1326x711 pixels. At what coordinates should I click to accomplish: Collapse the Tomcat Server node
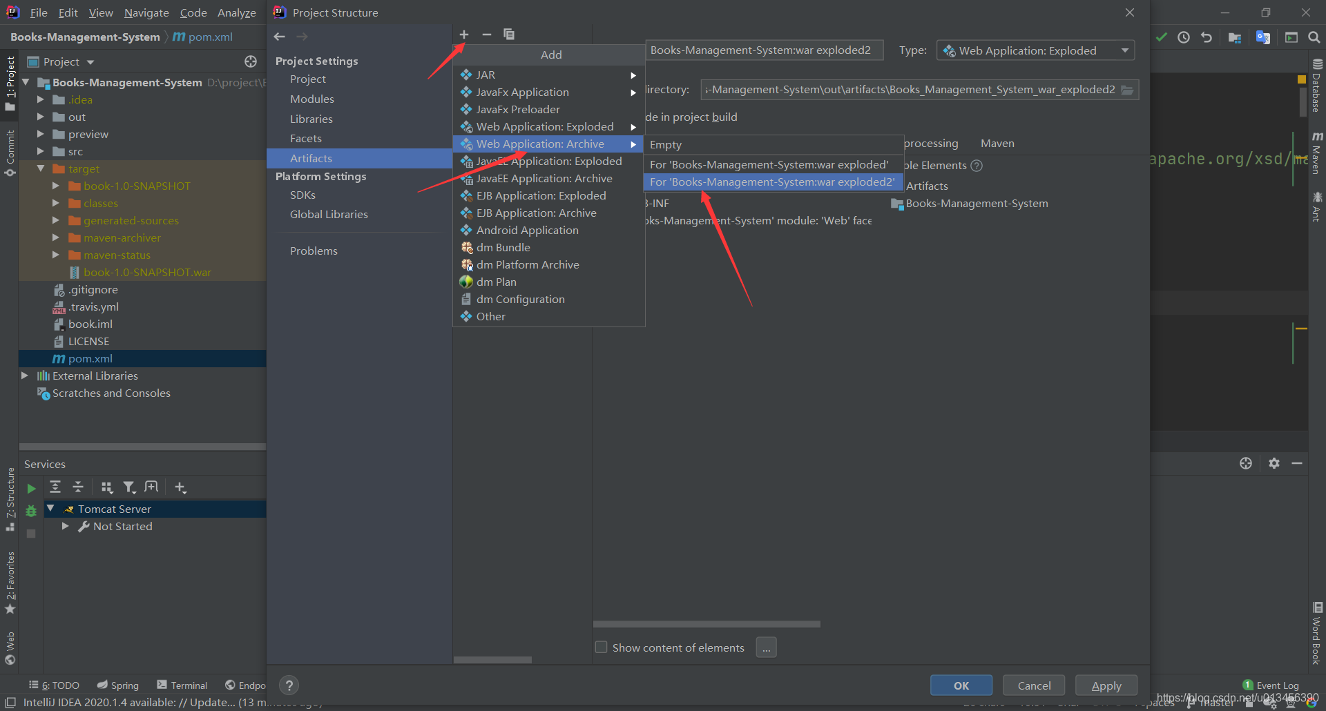(x=50, y=509)
